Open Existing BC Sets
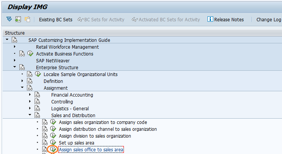 coord(55,19)
